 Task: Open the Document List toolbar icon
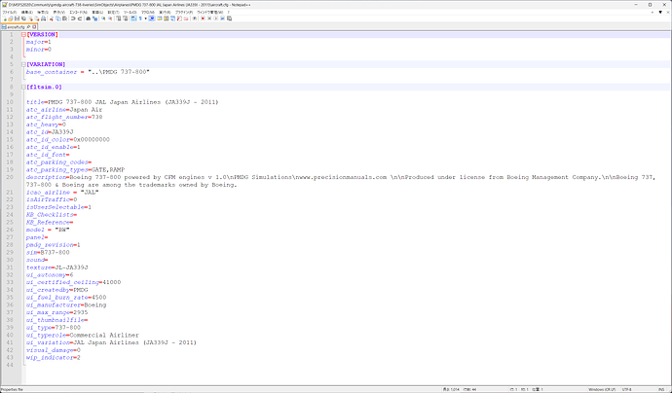point(172,18)
